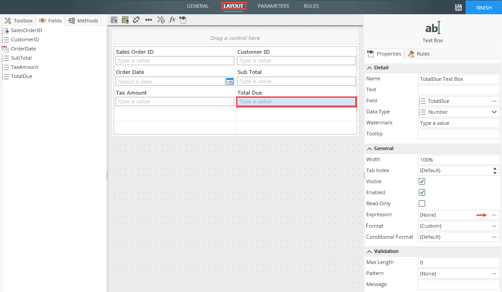Collapse the Detail section
Viewport: 502px width, 292px height.
click(x=369, y=67)
